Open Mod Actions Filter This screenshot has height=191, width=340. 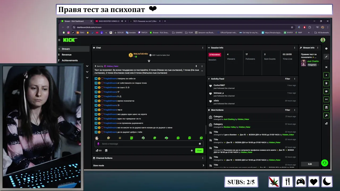(x=288, y=110)
